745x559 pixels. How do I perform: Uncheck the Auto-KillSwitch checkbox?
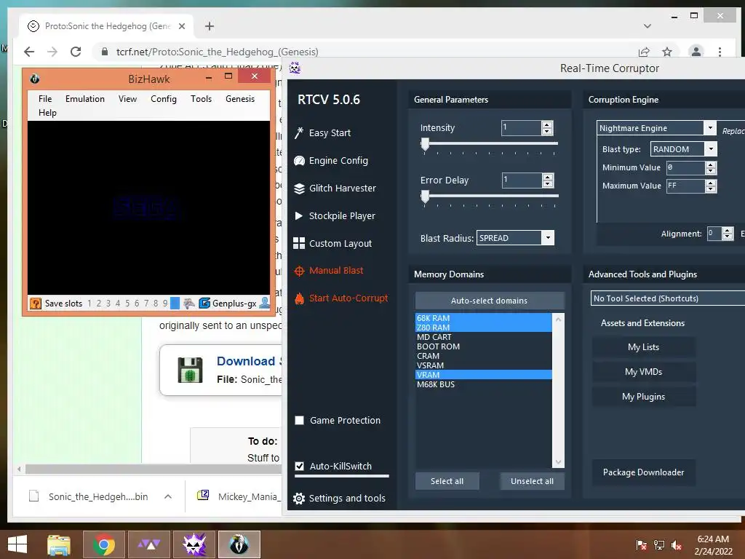point(299,467)
